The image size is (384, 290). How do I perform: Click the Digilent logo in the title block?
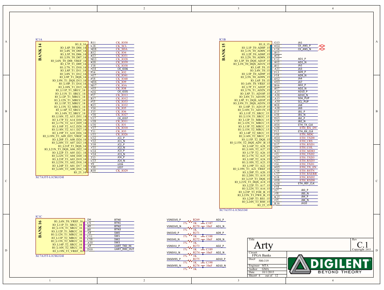pos(330,264)
